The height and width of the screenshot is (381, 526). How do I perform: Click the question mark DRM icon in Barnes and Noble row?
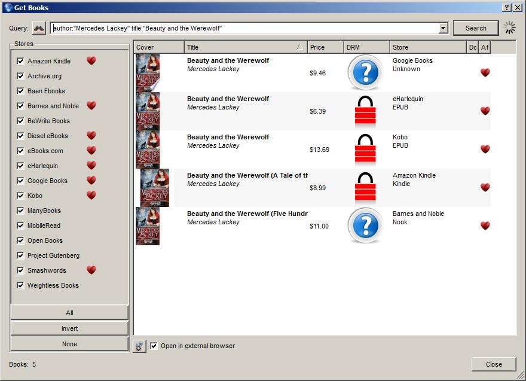tap(365, 225)
